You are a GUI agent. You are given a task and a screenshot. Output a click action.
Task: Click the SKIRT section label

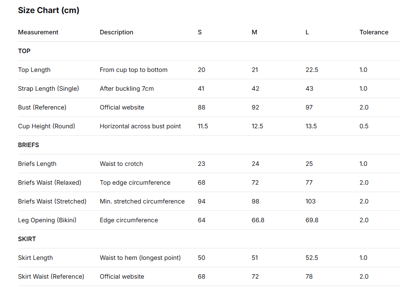[x=27, y=239]
